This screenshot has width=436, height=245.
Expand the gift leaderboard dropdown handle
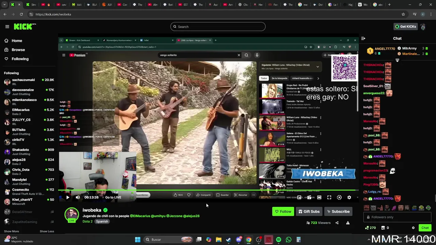point(397,60)
